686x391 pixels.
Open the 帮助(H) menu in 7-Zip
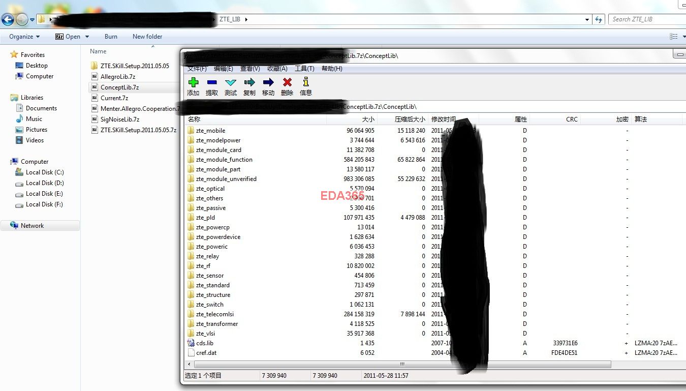pyautogui.click(x=332, y=69)
